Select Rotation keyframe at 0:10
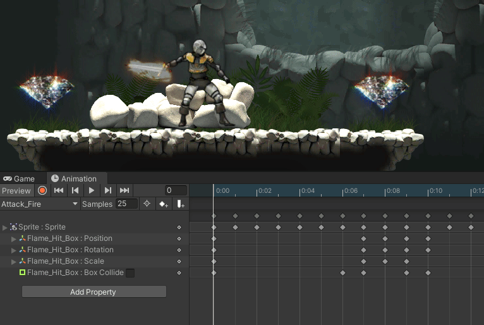Image resolution: width=484 pixels, height=325 pixels. click(428, 250)
